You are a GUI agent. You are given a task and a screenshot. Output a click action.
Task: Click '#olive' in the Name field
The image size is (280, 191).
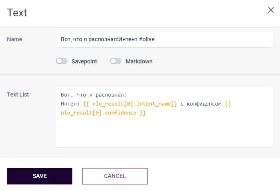[x=146, y=40]
